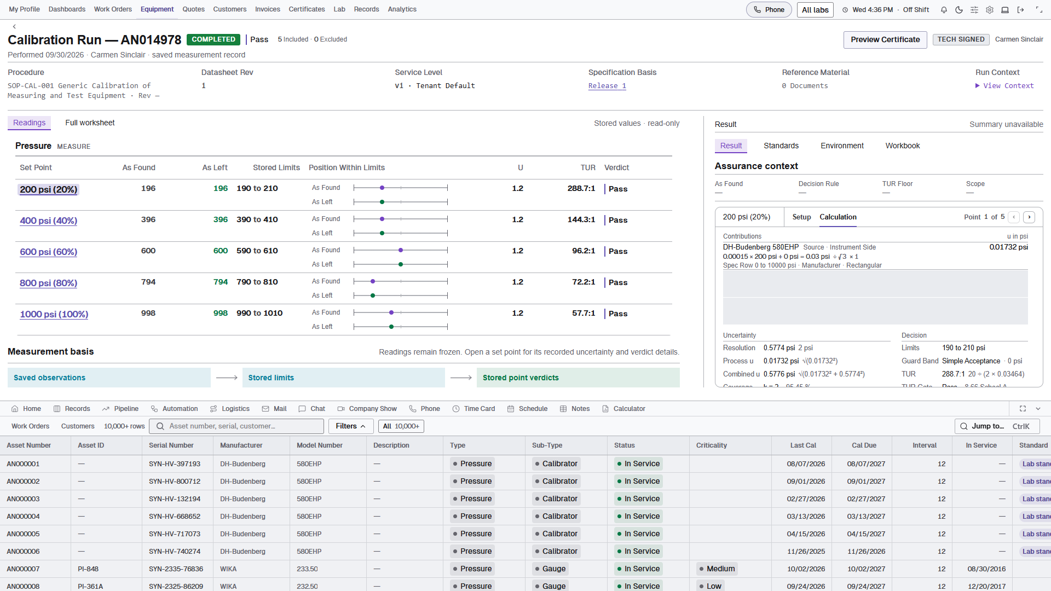Open the Filters dropdown

point(351,426)
